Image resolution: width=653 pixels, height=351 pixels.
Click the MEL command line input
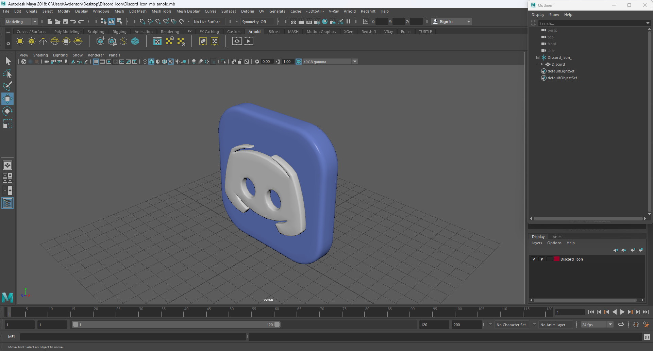133,337
